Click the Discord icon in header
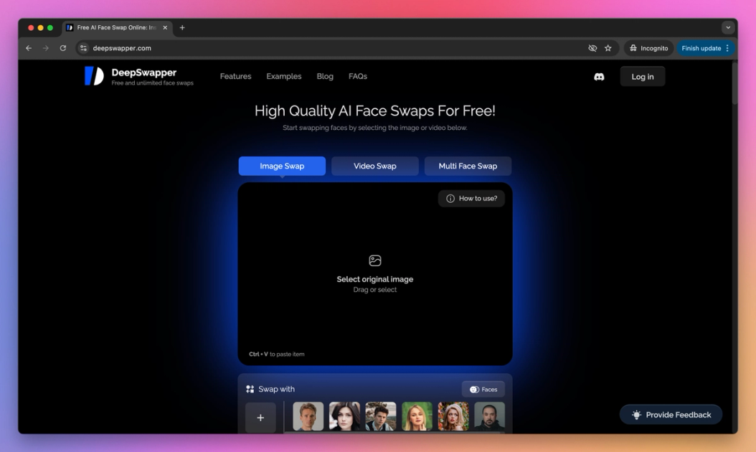This screenshot has width=756, height=452. click(x=599, y=77)
